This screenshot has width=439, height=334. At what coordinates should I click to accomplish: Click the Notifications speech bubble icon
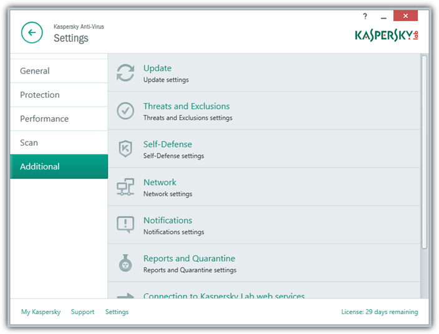pos(125,225)
